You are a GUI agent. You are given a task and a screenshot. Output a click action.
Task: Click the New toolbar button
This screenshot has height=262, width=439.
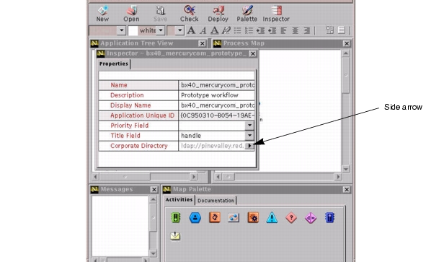[x=102, y=14]
